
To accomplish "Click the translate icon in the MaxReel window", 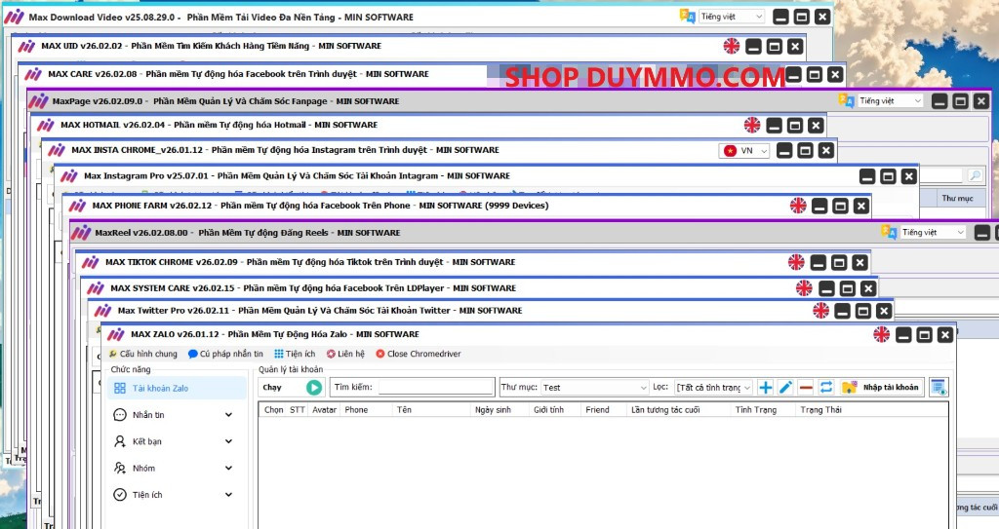I will (x=888, y=233).
